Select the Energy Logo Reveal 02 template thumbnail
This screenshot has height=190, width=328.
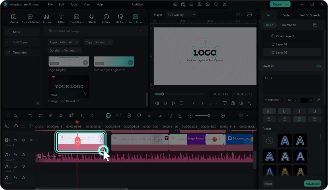tap(69, 86)
